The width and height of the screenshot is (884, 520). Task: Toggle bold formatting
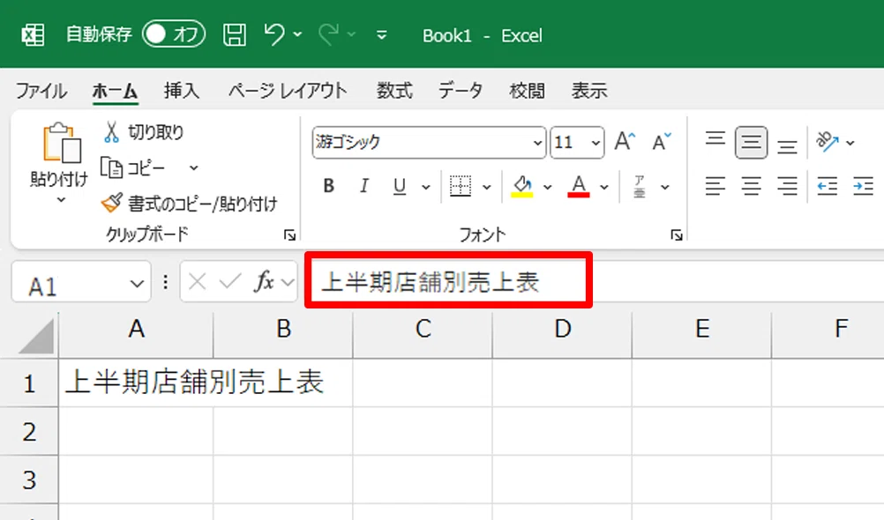coord(329,186)
